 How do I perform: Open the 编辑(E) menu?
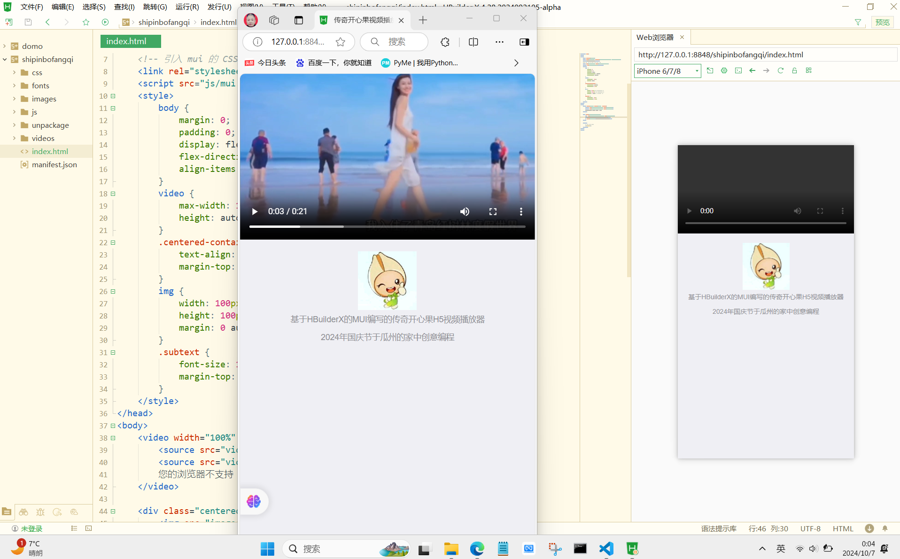(62, 7)
